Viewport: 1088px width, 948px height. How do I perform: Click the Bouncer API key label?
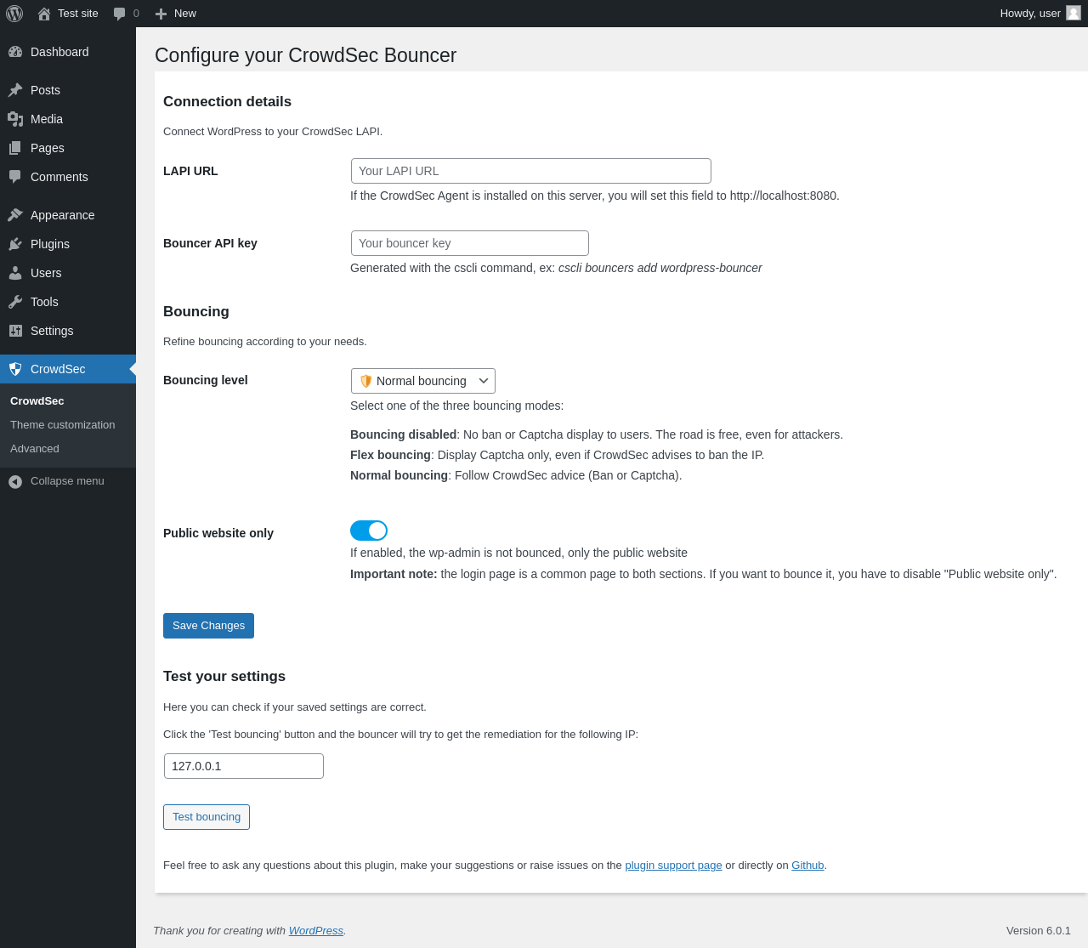coord(210,243)
